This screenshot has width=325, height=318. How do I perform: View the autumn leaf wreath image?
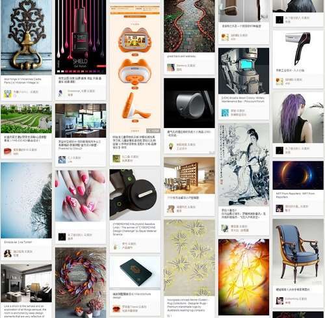coord(81,283)
